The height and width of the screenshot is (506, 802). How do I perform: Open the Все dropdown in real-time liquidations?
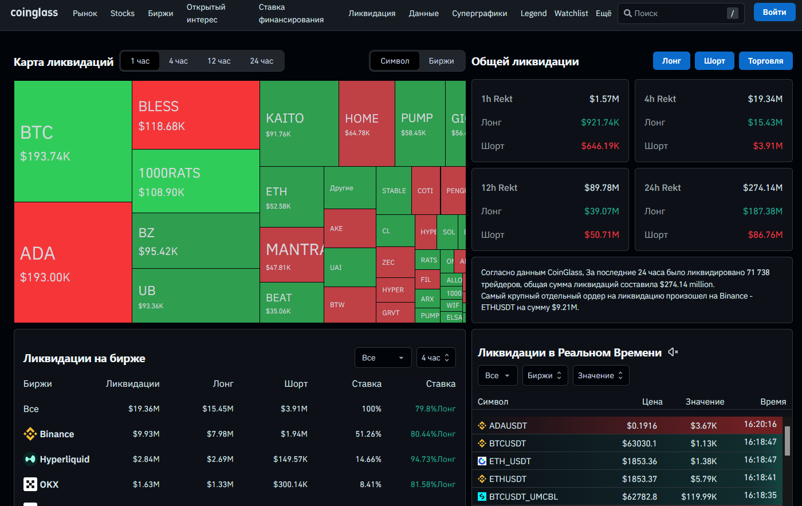click(498, 375)
